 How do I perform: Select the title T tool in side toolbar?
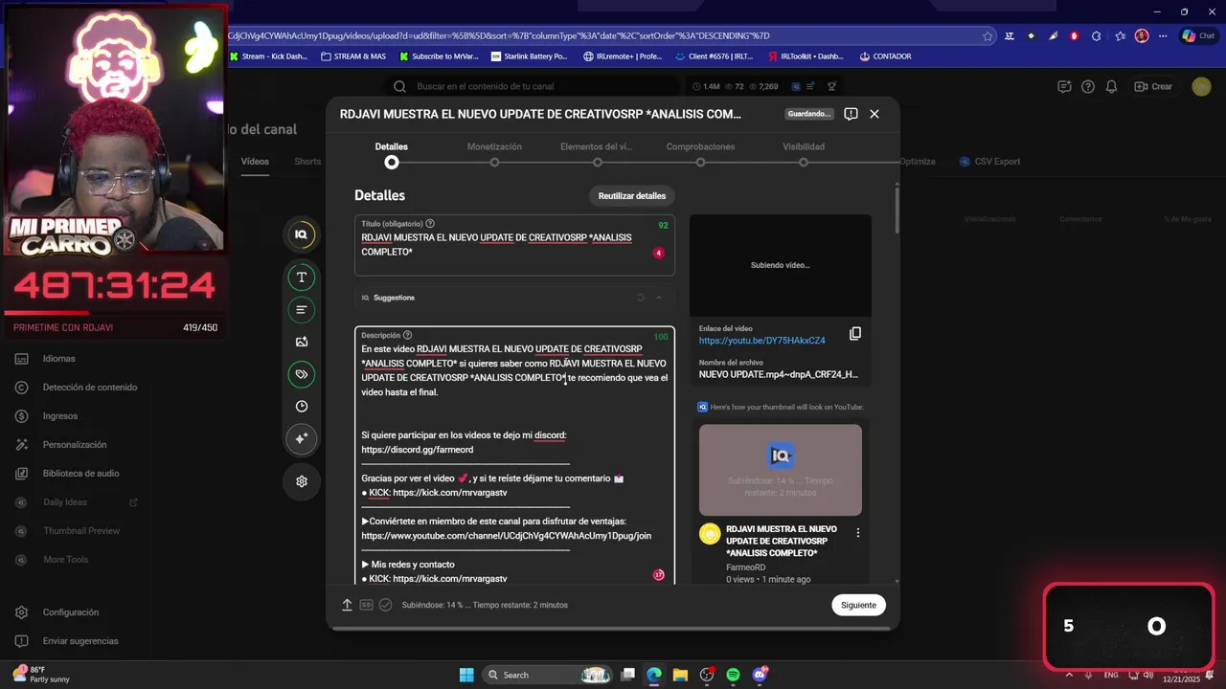(x=302, y=278)
